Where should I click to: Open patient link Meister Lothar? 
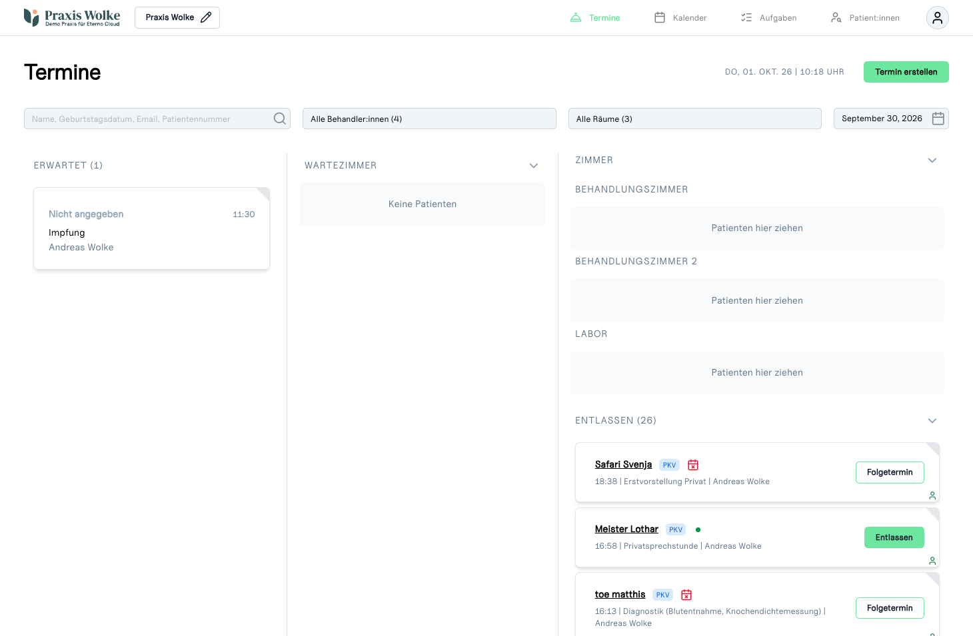pos(626,529)
